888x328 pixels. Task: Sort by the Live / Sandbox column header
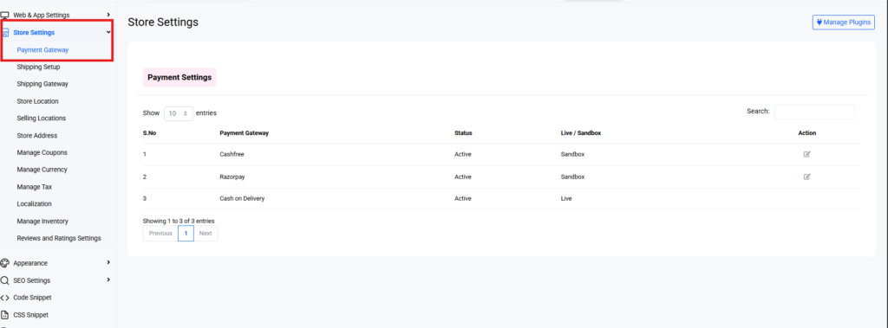click(x=580, y=133)
